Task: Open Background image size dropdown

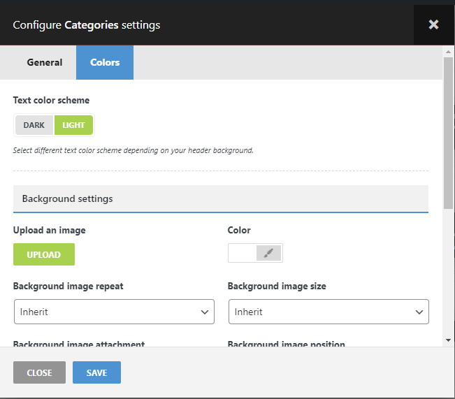Action: point(328,312)
